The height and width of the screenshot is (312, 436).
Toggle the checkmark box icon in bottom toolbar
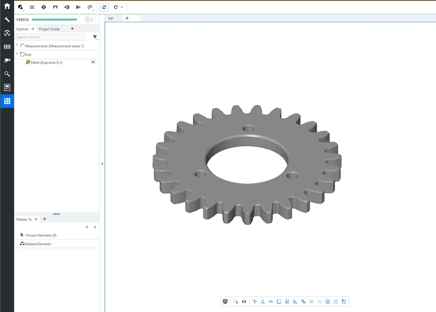pyautogui.click(x=327, y=302)
